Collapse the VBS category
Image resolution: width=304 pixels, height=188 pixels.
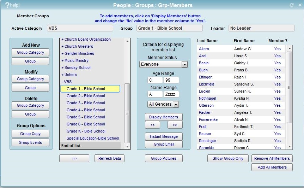(67, 82)
